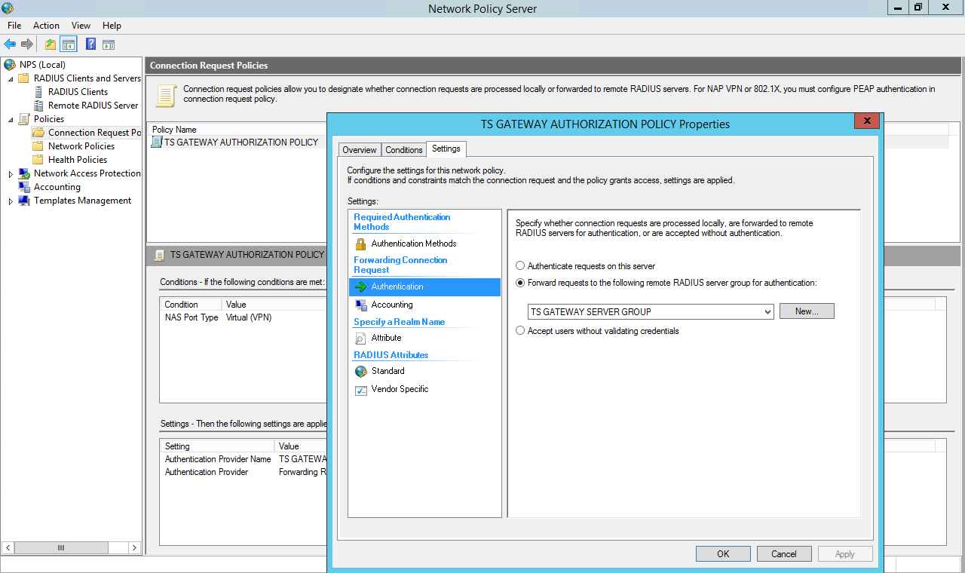Expand the Templates Management node
965x573 pixels.
(11, 201)
